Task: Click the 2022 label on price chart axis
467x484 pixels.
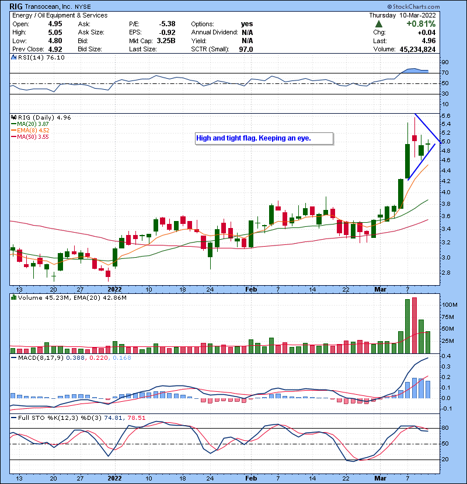Action: 114,290
